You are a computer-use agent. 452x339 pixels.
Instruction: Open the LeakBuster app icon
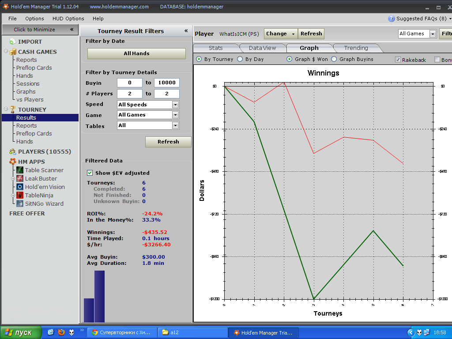[x=20, y=178]
